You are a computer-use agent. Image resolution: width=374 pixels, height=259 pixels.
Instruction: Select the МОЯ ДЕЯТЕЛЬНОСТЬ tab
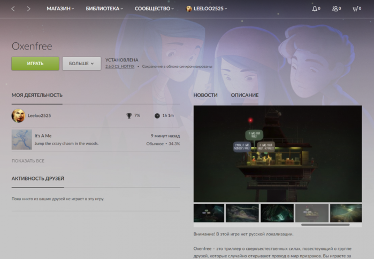[37, 95]
